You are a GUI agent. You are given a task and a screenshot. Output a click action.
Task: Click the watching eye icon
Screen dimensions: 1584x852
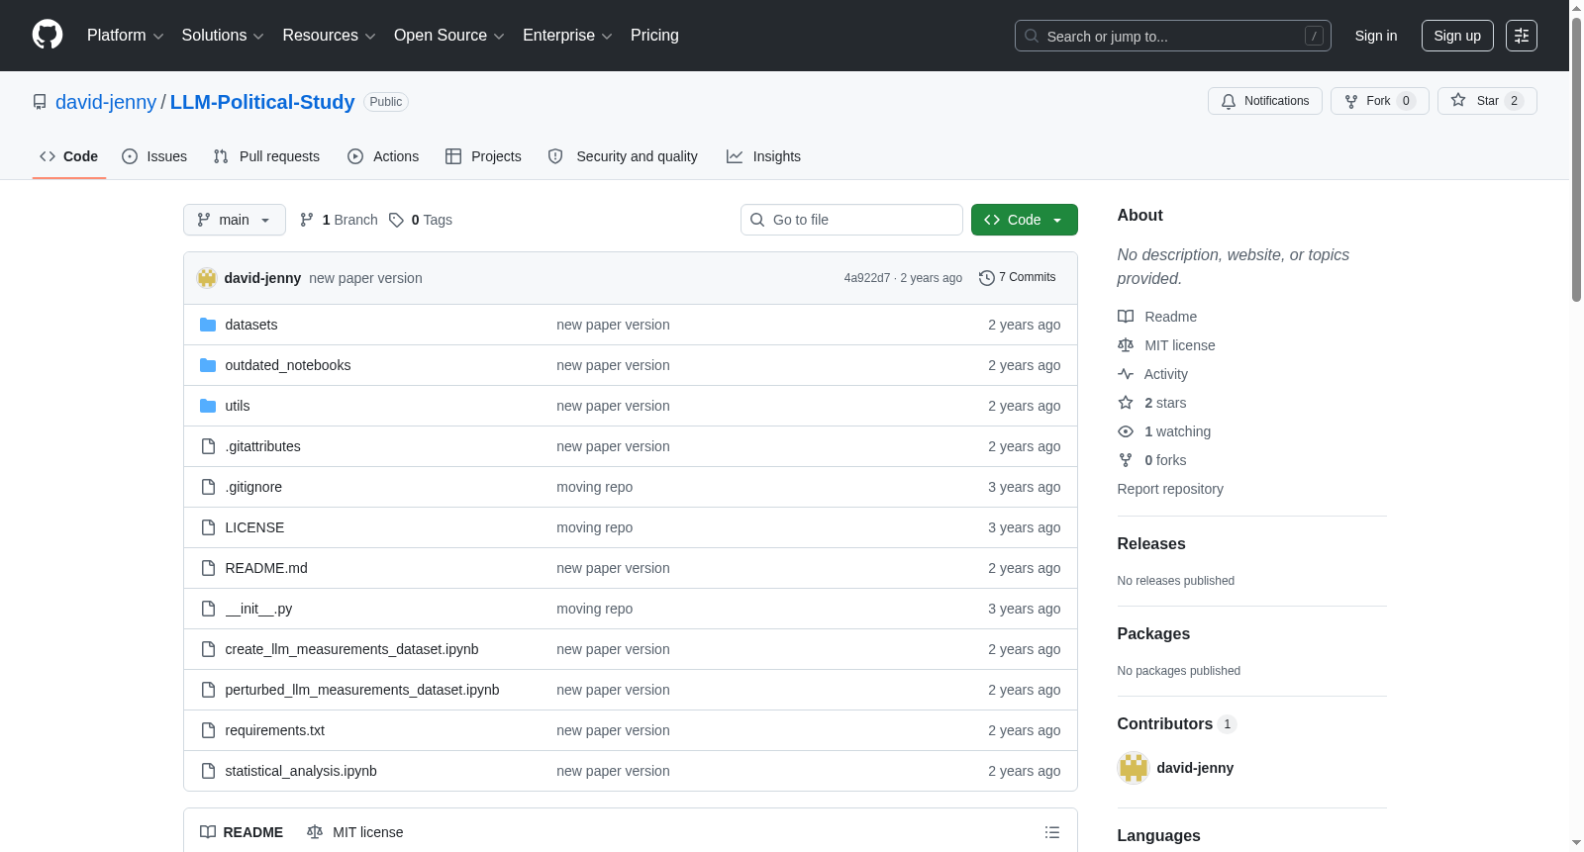1126,431
